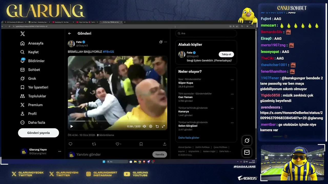
Task: Open the post's three-dot more menu
Action: pyautogui.click(x=166, y=42)
